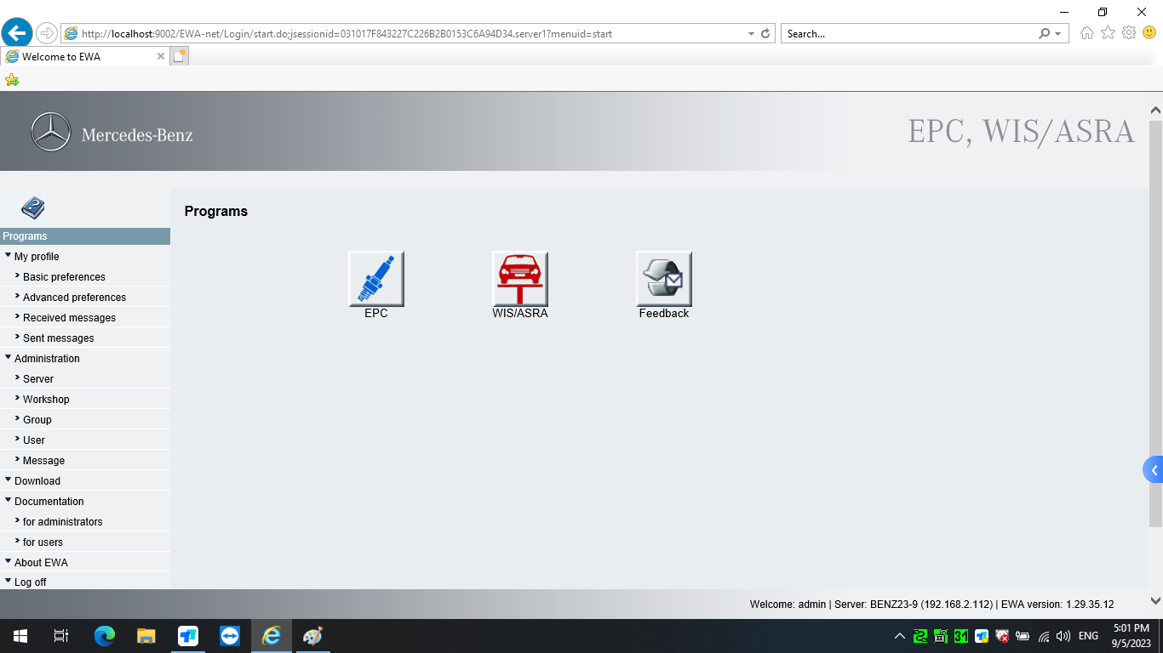
Task: Open the Message administration page
Action: click(x=43, y=461)
